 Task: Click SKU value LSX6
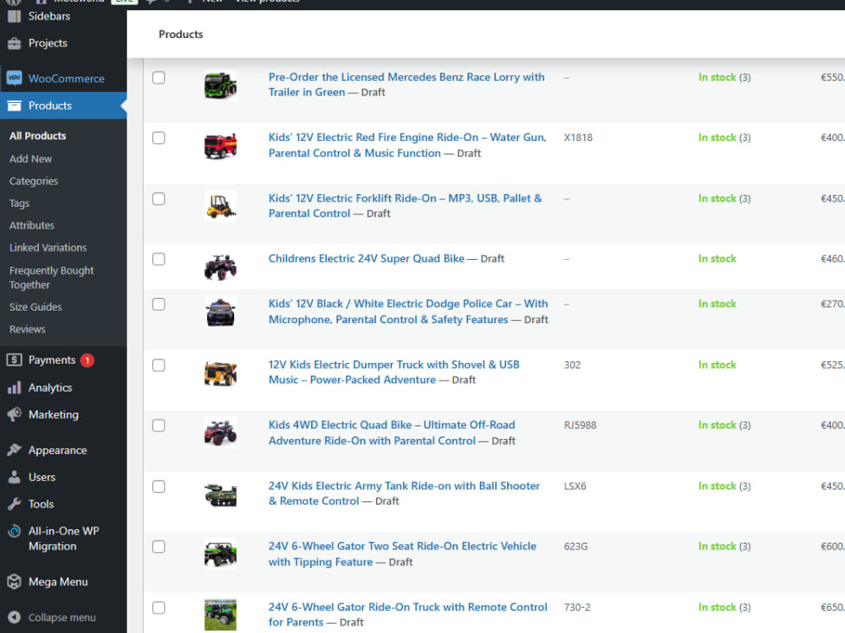pyautogui.click(x=575, y=486)
